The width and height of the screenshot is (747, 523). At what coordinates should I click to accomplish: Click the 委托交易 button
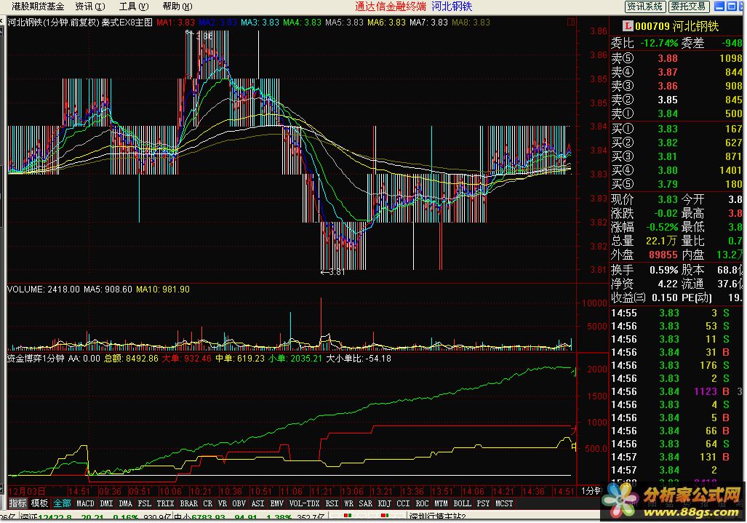click(689, 7)
